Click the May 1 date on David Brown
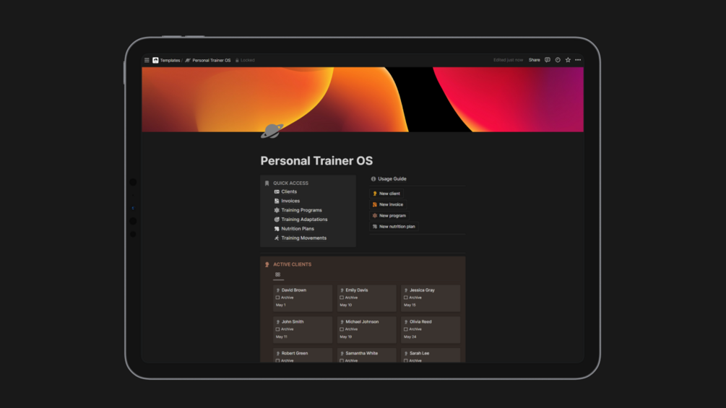The width and height of the screenshot is (726, 408). tap(280, 305)
